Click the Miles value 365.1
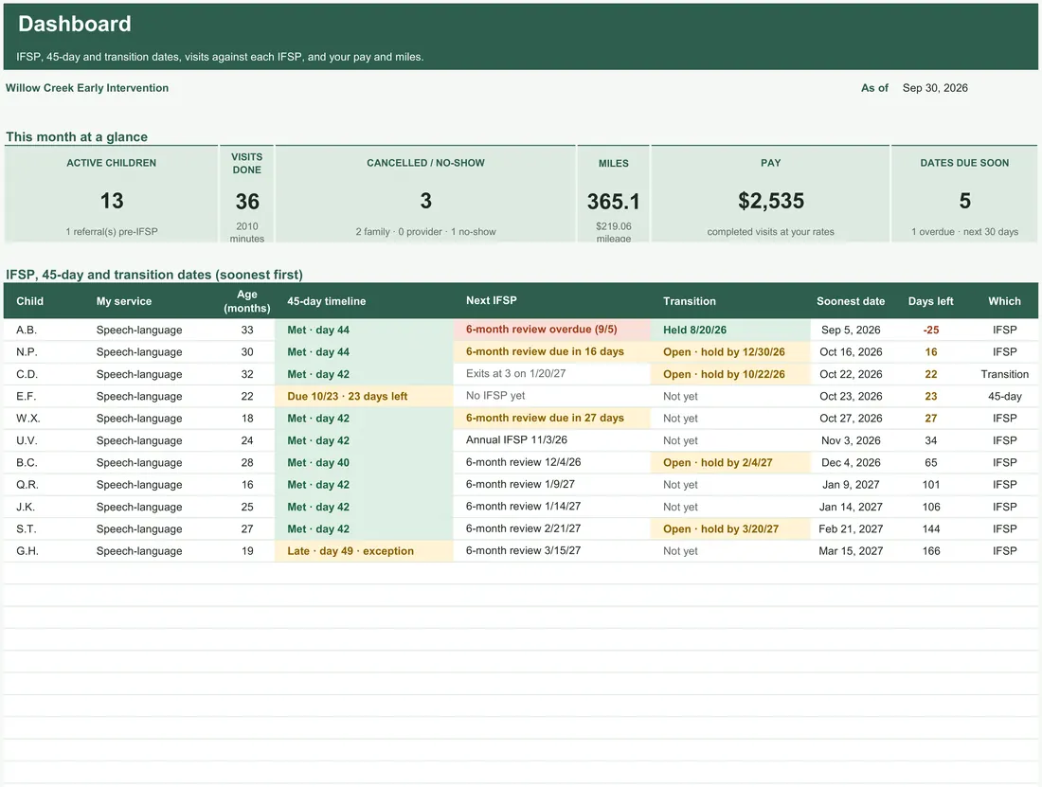Image resolution: width=1042 pixels, height=787 pixels. [614, 201]
